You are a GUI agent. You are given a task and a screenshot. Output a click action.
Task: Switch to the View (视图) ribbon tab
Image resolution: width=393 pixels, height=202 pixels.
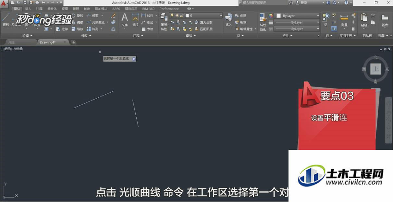point(65,9)
